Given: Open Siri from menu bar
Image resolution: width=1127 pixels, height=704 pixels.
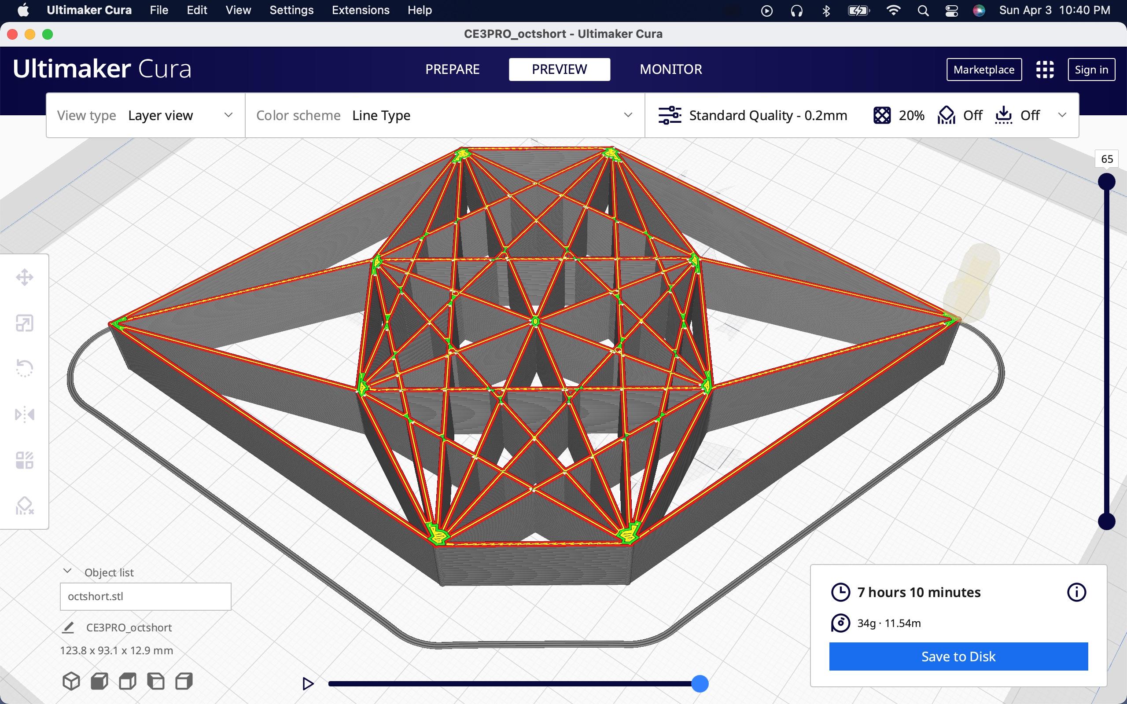Looking at the screenshot, I should pyautogui.click(x=979, y=10).
